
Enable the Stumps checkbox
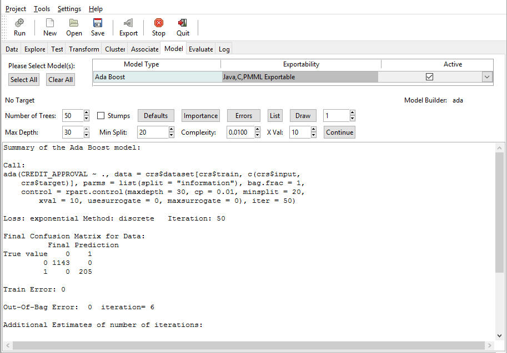click(101, 115)
